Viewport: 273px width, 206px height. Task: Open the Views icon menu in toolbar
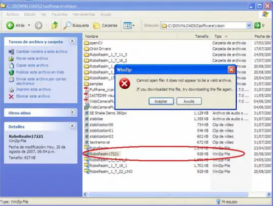tap(128, 25)
